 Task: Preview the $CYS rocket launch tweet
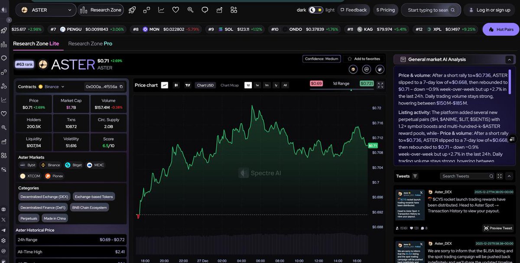498,228
